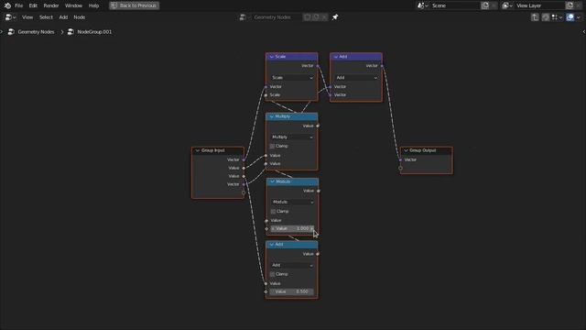Click the Modulo node Value output socket

pos(319,192)
